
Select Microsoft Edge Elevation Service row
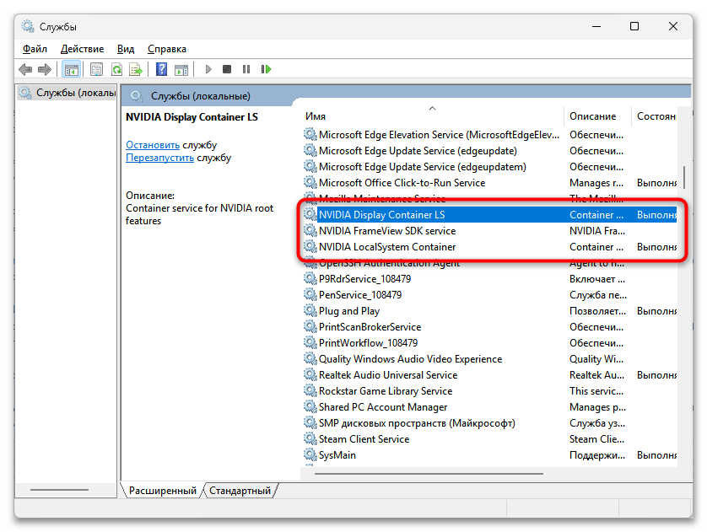pyautogui.click(x=489, y=135)
